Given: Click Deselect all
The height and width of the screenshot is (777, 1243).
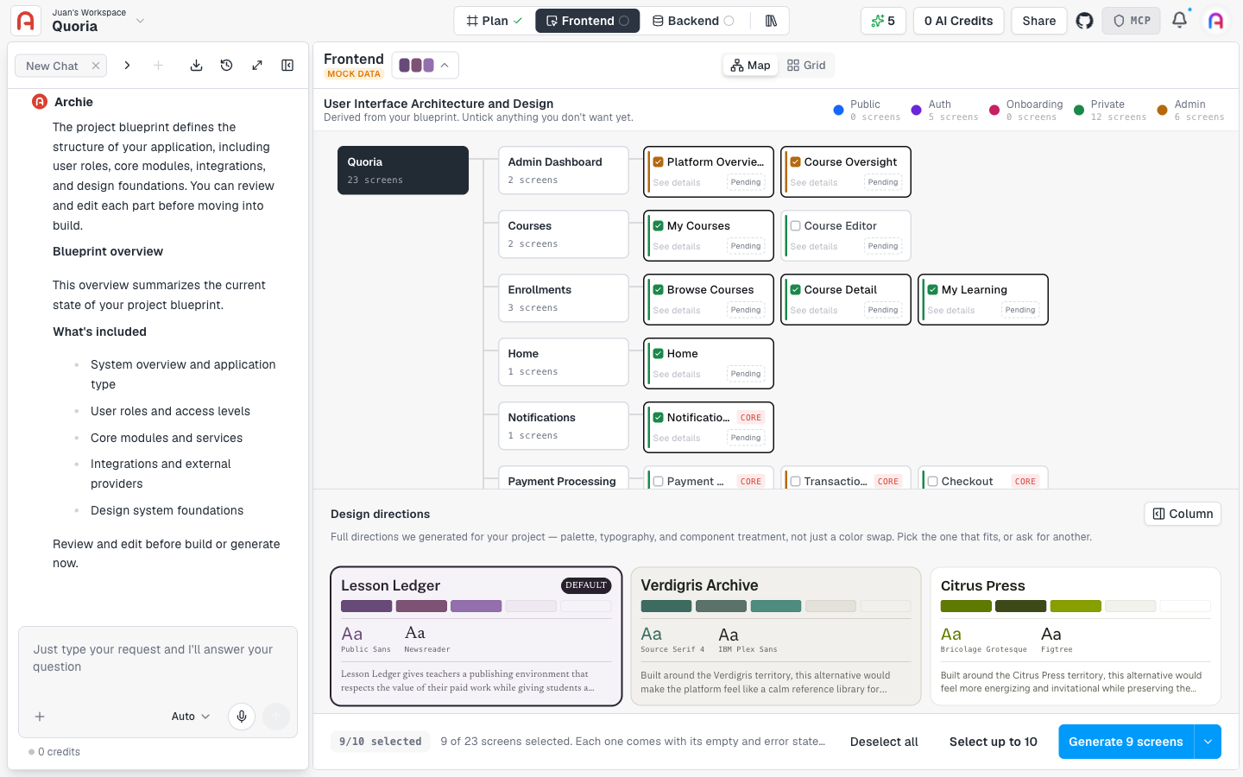Looking at the screenshot, I should 884,742.
